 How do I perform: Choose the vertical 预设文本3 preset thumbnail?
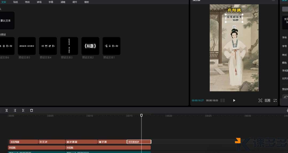[x=69, y=46]
